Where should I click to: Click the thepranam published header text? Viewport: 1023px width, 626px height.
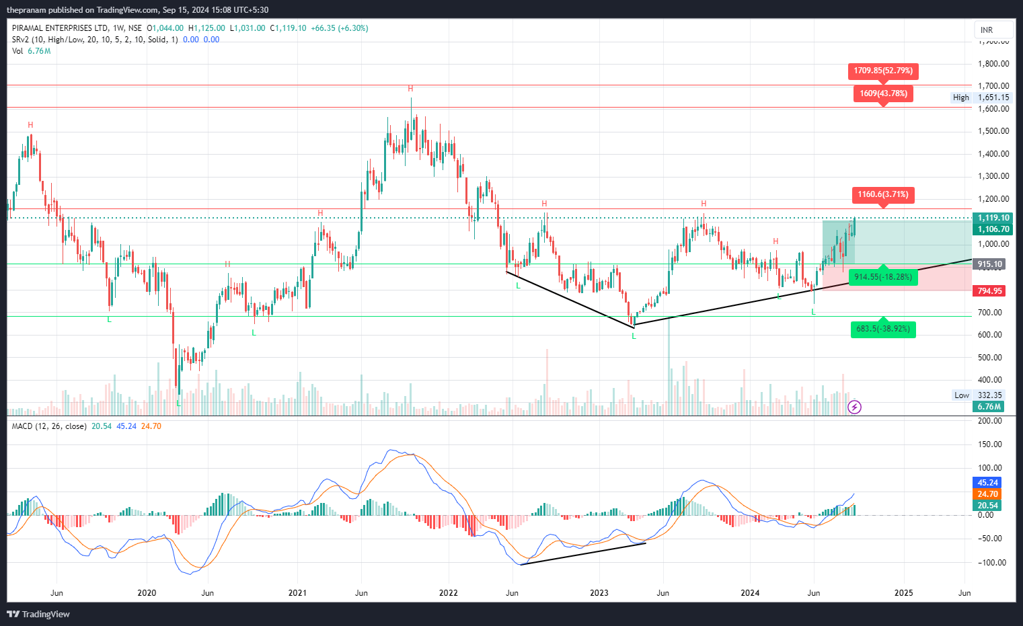pos(137,10)
